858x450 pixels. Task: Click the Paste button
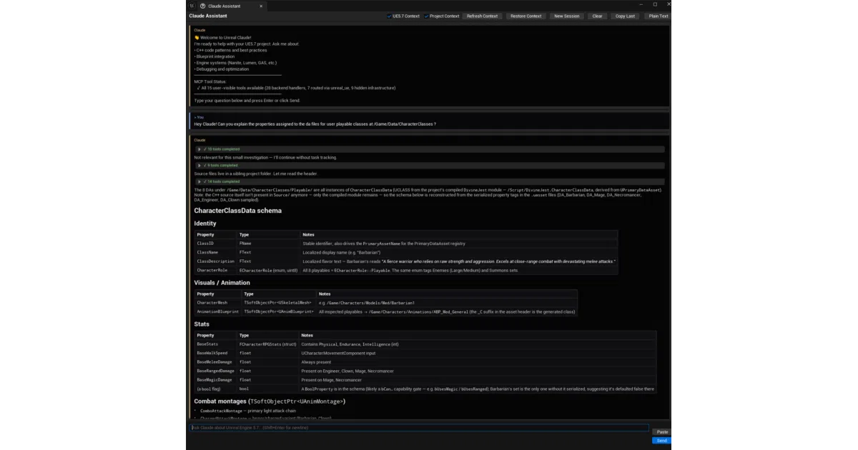coord(662,432)
